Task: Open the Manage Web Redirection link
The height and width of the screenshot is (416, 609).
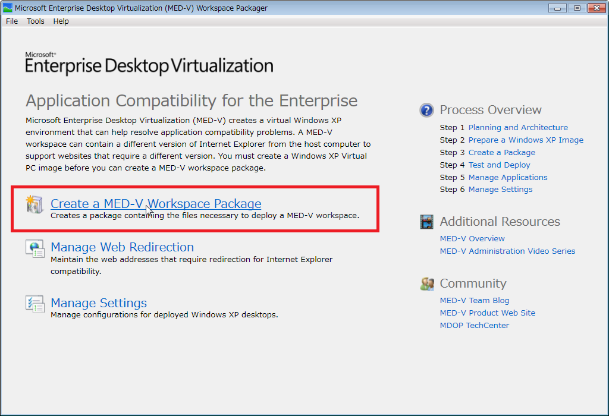Action: pos(123,247)
